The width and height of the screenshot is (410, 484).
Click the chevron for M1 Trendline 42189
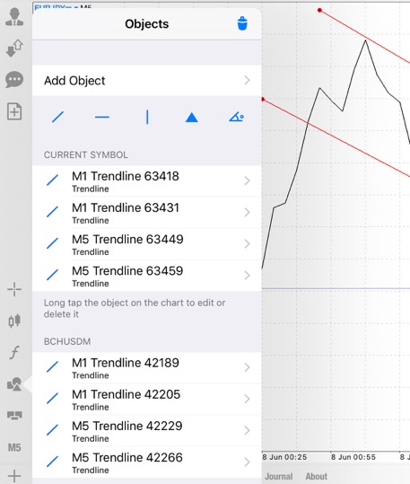[247, 367]
